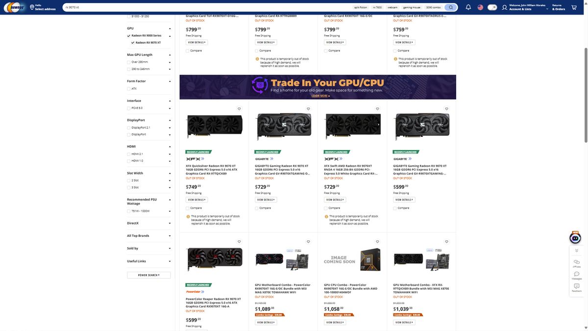View details of $1,089.99 combo
Screen dimensions: 588x331
coord(266,322)
